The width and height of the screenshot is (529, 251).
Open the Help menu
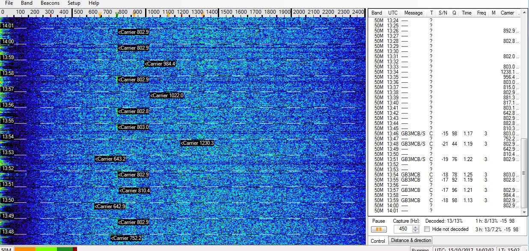[94, 3]
